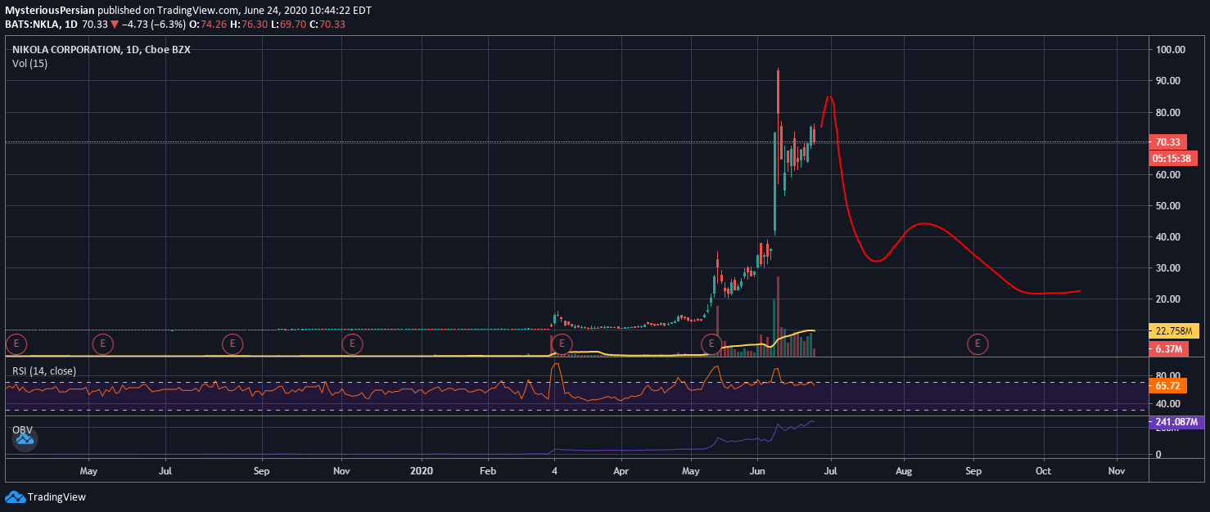Click the Feb label on time axis
The width and height of the screenshot is (1210, 512).
pyautogui.click(x=488, y=471)
